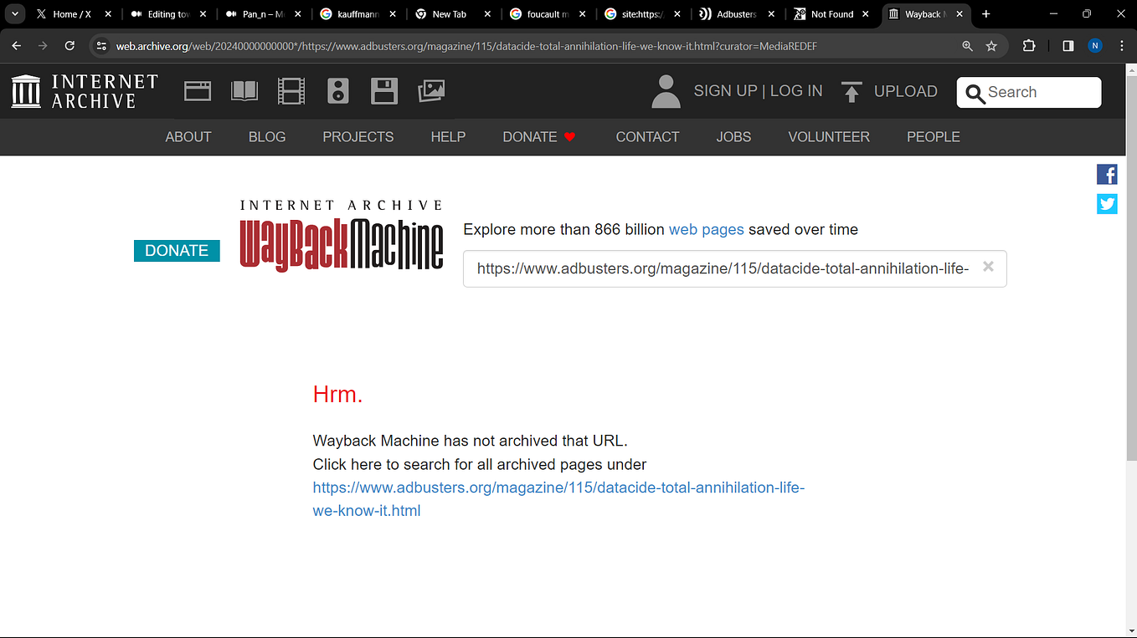This screenshot has width=1137, height=638.
Task: Bookmark the page using the star icon
Action: tap(992, 46)
